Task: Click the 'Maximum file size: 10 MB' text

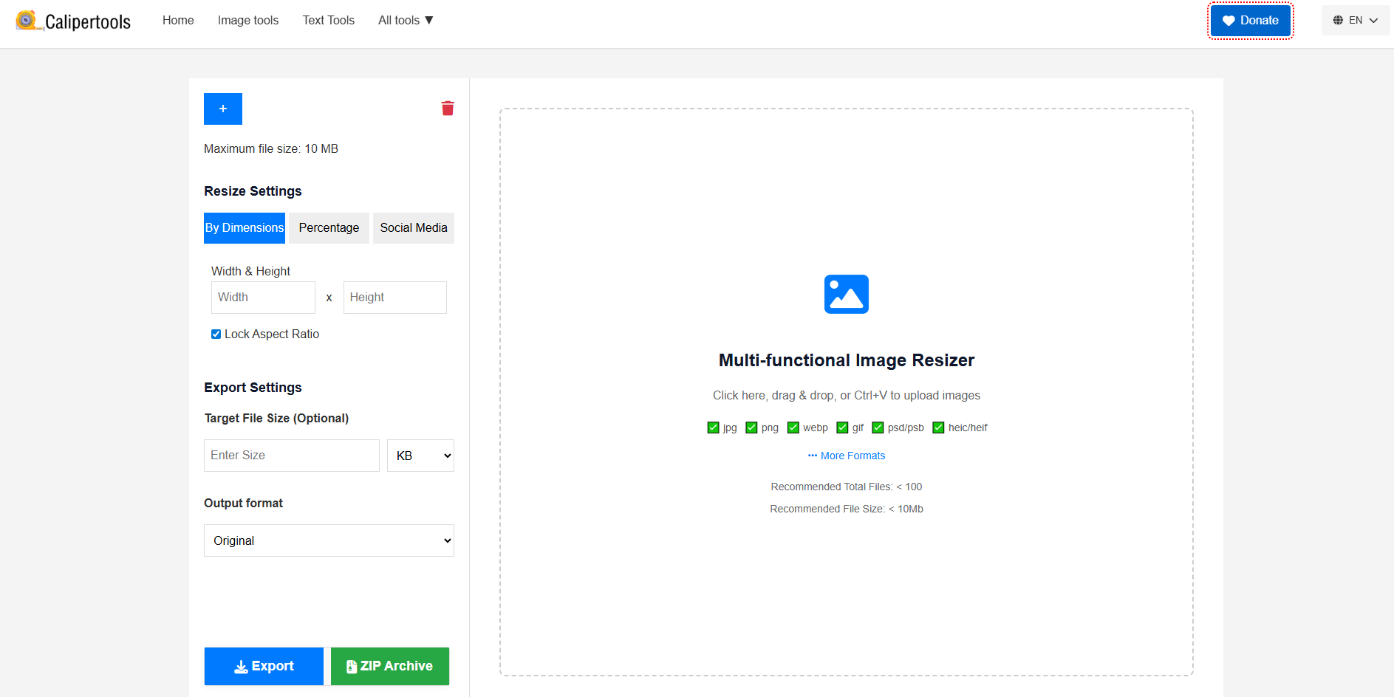Action: click(271, 149)
